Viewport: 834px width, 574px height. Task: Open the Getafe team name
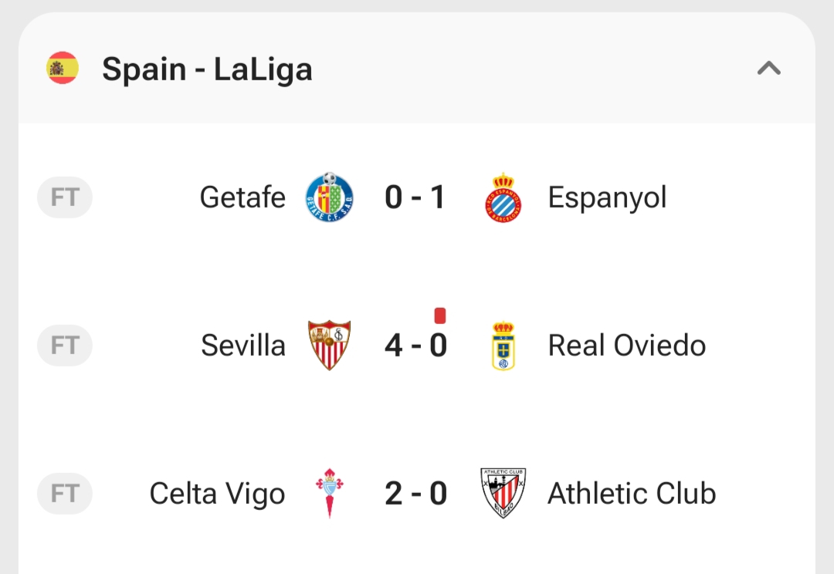tap(242, 198)
